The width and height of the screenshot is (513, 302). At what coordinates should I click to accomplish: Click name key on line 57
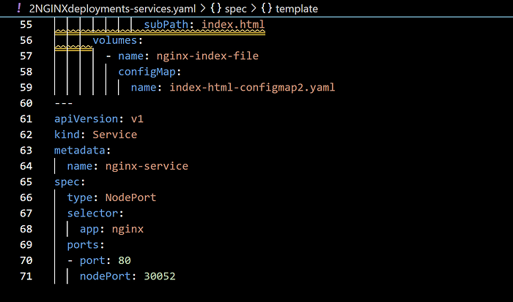[131, 56]
